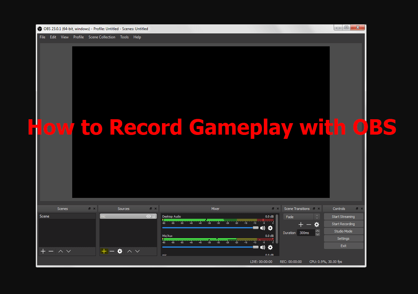This screenshot has width=418, height=294.
Task: Undock the Sources panel
Action: 151,209
